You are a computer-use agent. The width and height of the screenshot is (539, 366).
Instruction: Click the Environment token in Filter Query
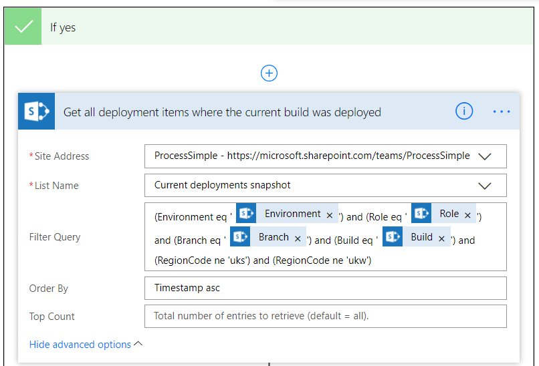click(292, 214)
